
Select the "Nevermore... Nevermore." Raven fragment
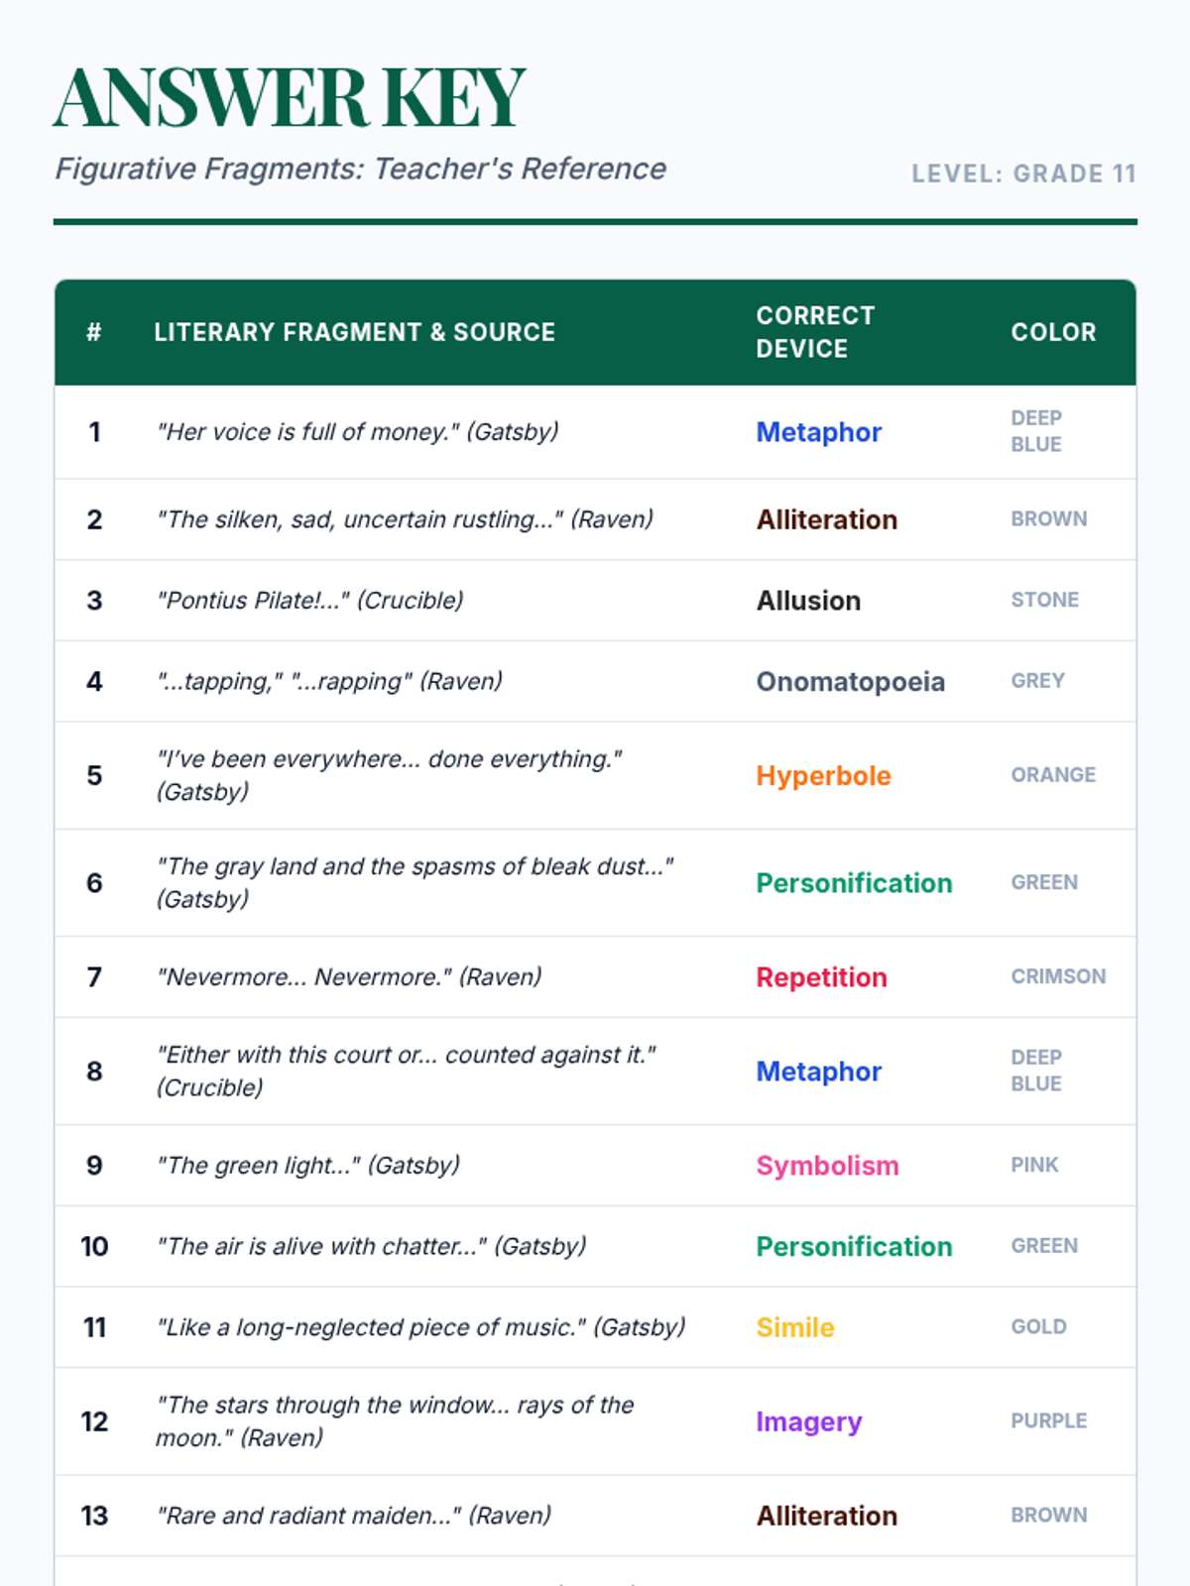click(x=349, y=977)
